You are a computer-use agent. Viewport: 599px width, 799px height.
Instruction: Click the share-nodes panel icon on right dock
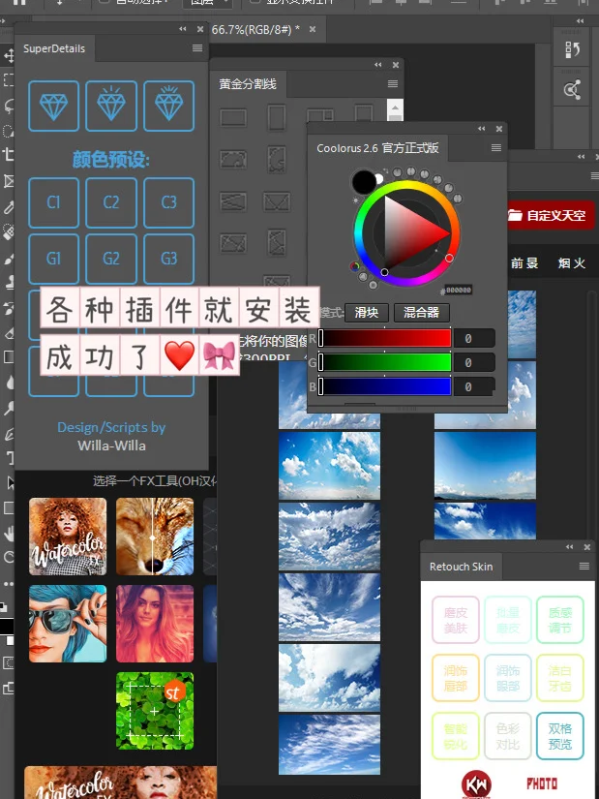pyautogui.click(x=572, y=90)
